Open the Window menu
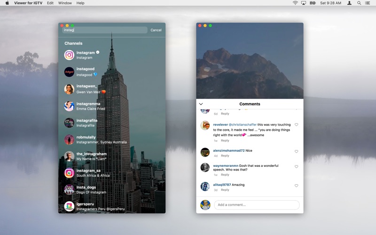Screen dimensions: 376x235 tap(65, 3)
